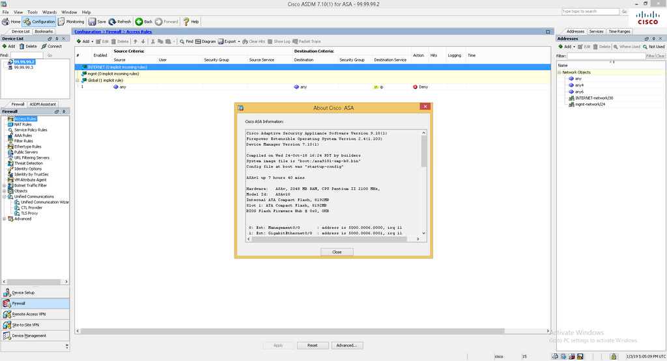Viewport: 667px width, 361px height.
Task: Click Find in the Access Rules toolbar
Action: pyautogui.click(x=186, y=42)
